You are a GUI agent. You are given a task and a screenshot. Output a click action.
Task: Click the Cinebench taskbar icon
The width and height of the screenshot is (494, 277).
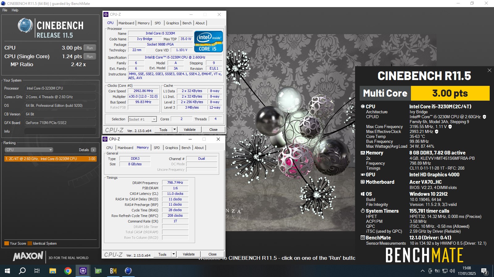[128, 271]
